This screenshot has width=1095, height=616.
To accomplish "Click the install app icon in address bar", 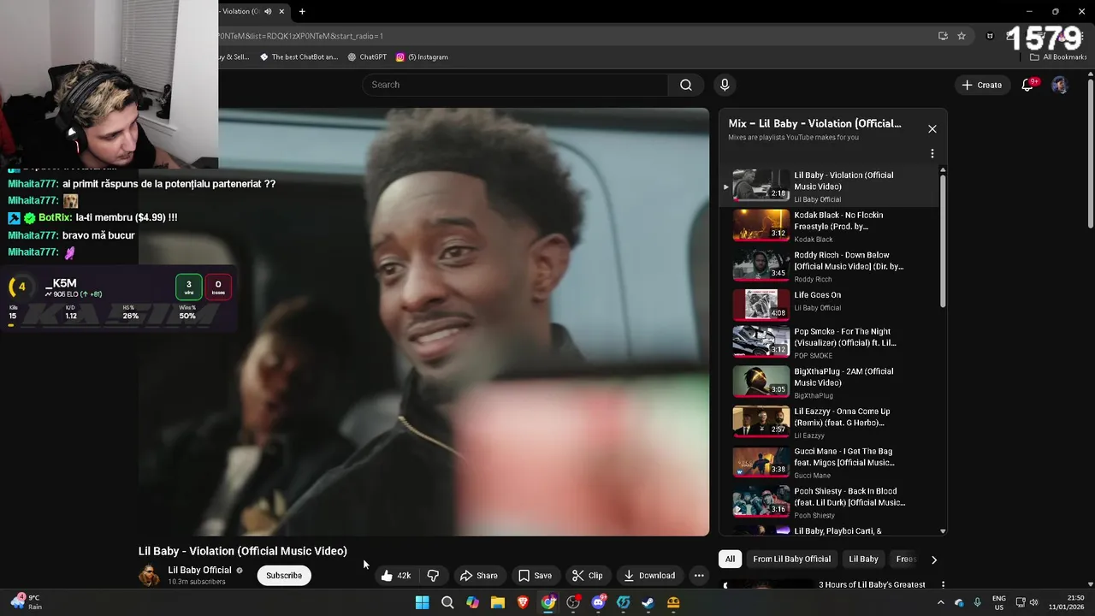I will pos(943,36).
